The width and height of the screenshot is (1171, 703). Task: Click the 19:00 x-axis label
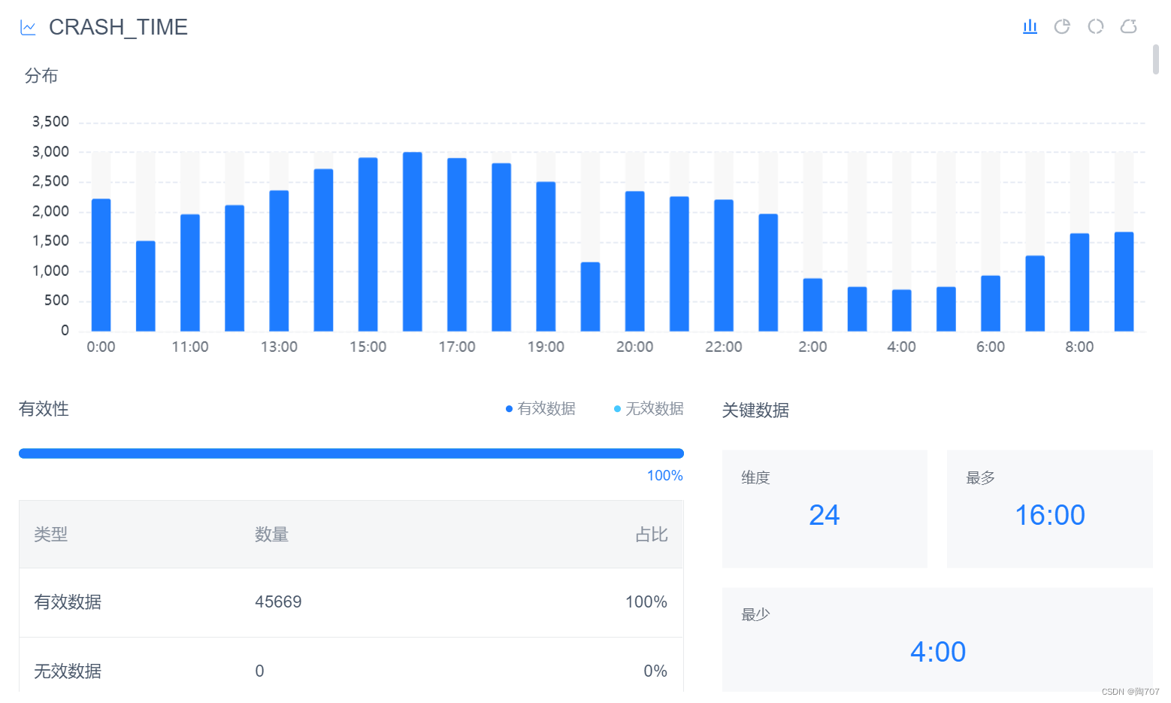click(546, 347)
